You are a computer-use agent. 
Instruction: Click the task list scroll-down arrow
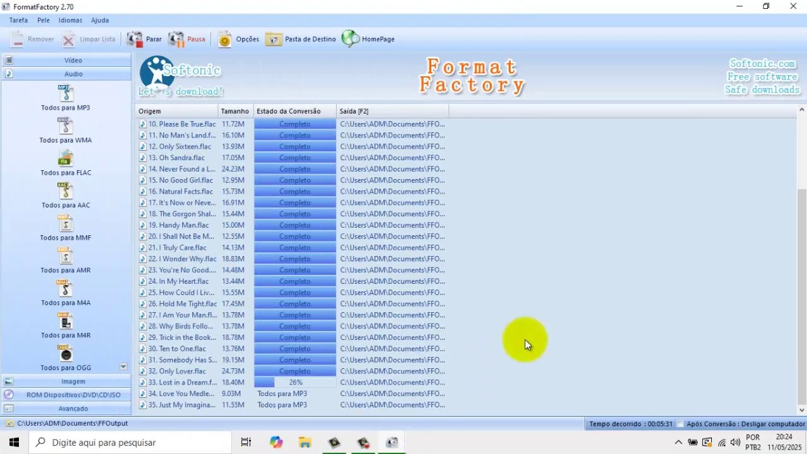click(802, 410)
